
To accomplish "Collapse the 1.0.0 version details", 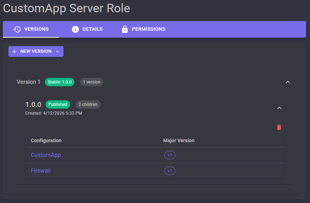I will (x=279, y=108).
